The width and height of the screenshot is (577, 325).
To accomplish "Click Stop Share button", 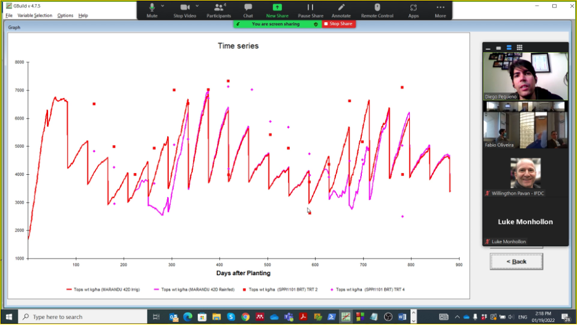I will coord(338,24).
